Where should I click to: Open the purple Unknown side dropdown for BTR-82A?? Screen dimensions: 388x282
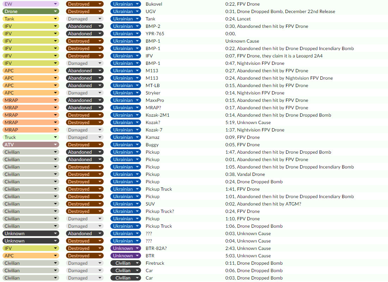tap(126, 249)
